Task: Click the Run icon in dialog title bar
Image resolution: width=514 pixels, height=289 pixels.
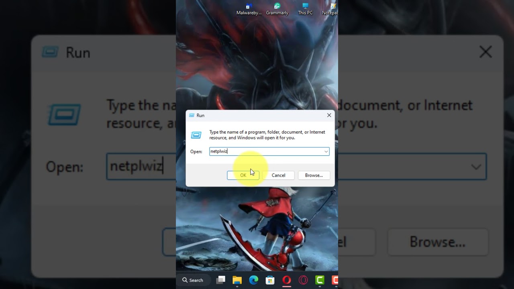Action: [192, 115]
